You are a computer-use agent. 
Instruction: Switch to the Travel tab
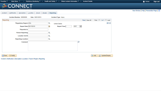coord(38,13)
